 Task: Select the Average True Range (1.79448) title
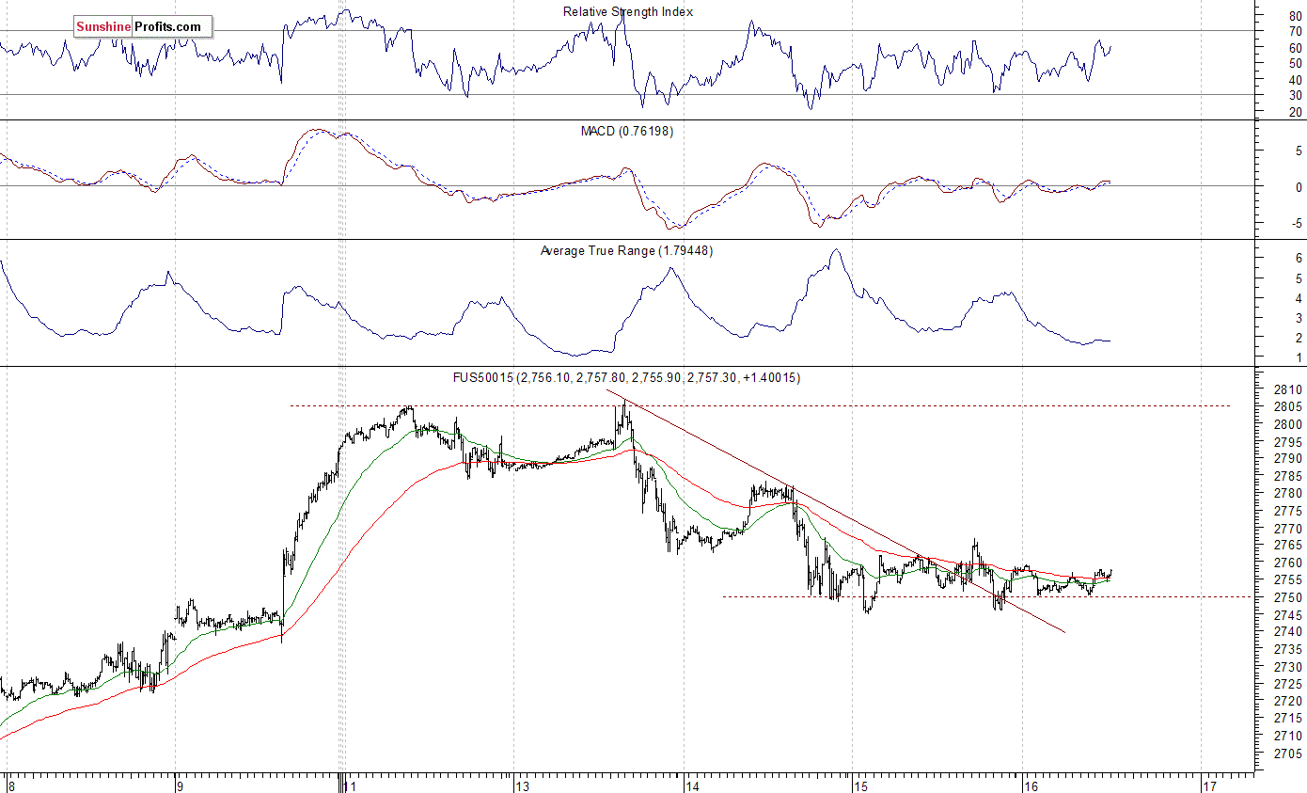626,250
